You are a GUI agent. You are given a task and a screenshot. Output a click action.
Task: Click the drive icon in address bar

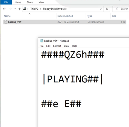click(24, 9)
